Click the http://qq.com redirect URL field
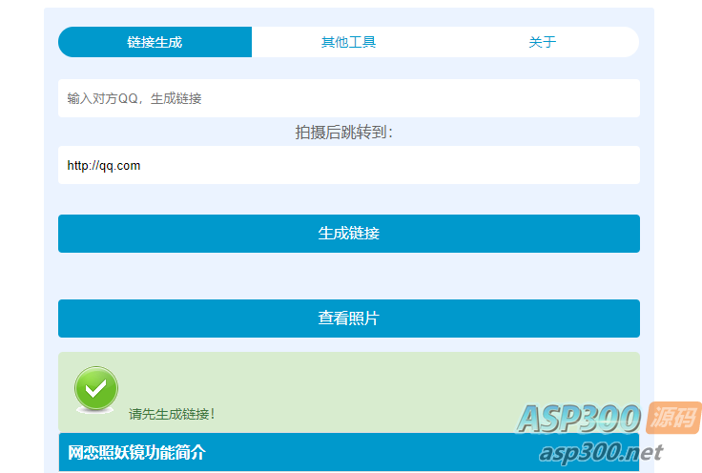The image size is (702, 473). click(x=349, y=165)
